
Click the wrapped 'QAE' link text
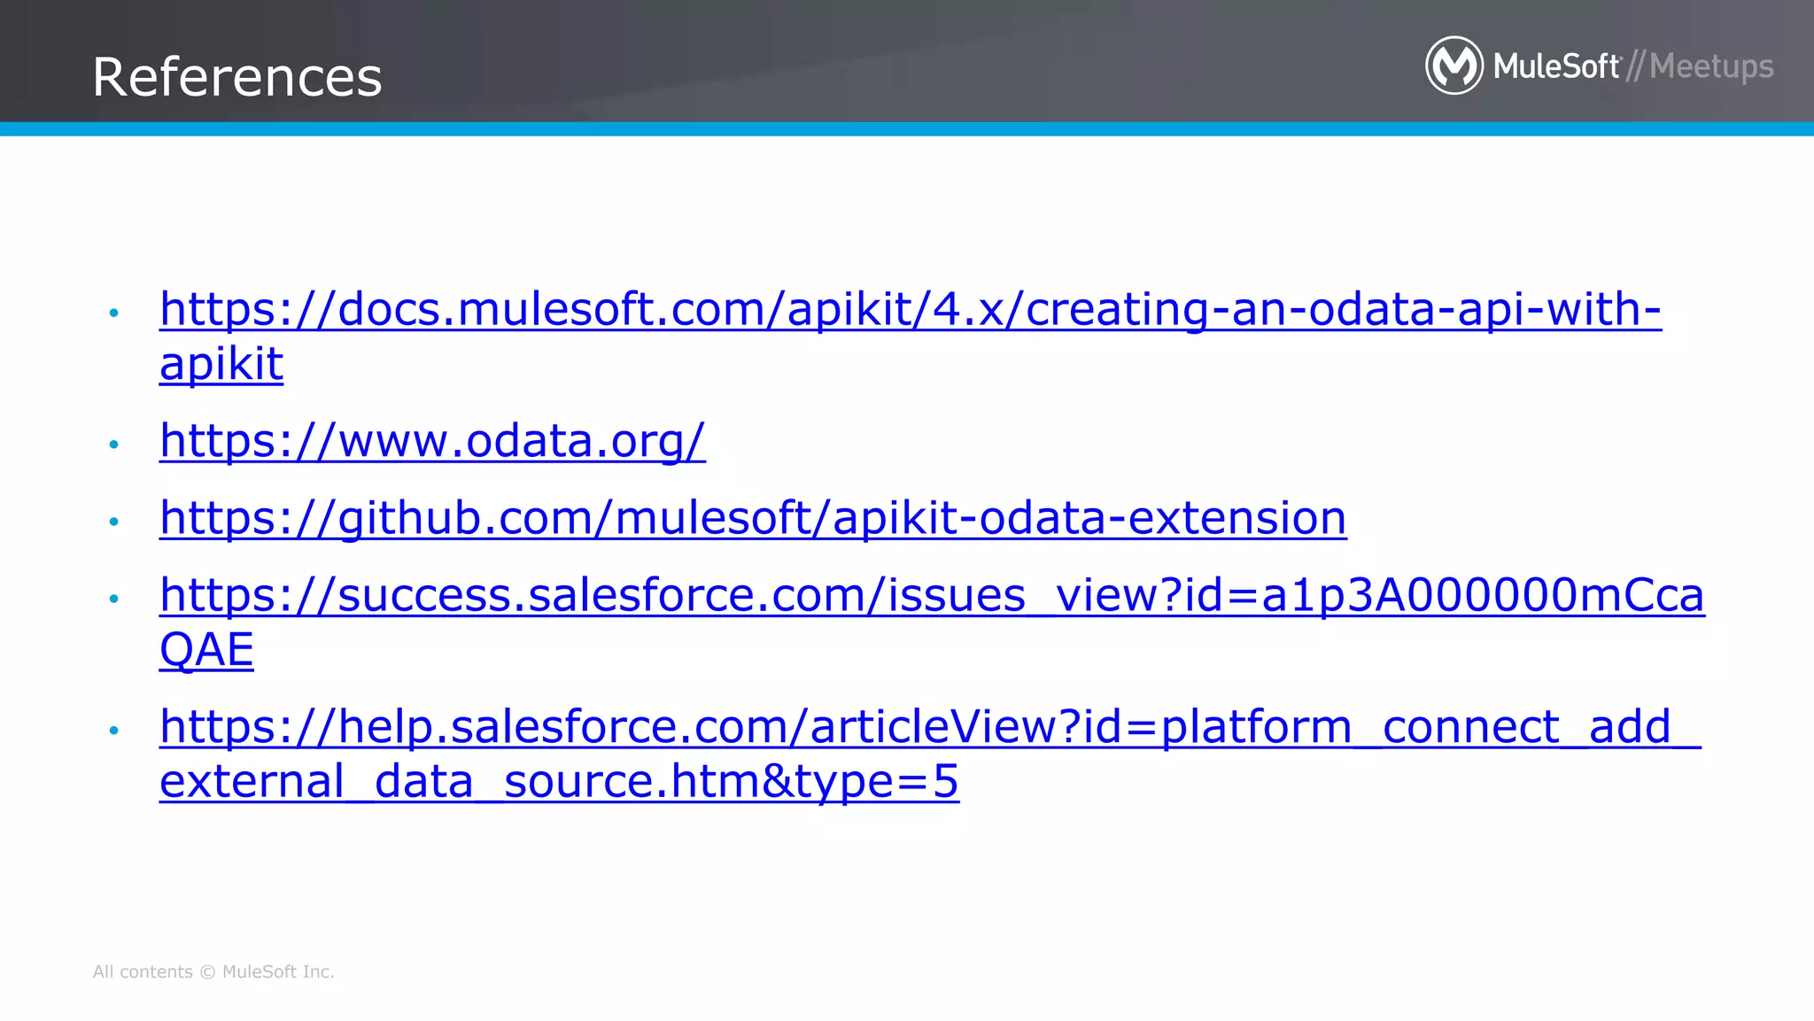coord(206,649)
